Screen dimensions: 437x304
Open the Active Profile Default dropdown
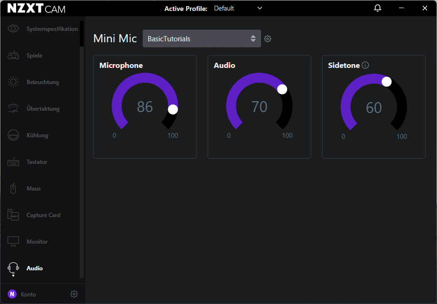point(238,8)
